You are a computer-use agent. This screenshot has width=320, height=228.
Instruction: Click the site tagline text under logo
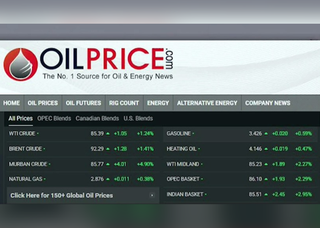point(108,76)
